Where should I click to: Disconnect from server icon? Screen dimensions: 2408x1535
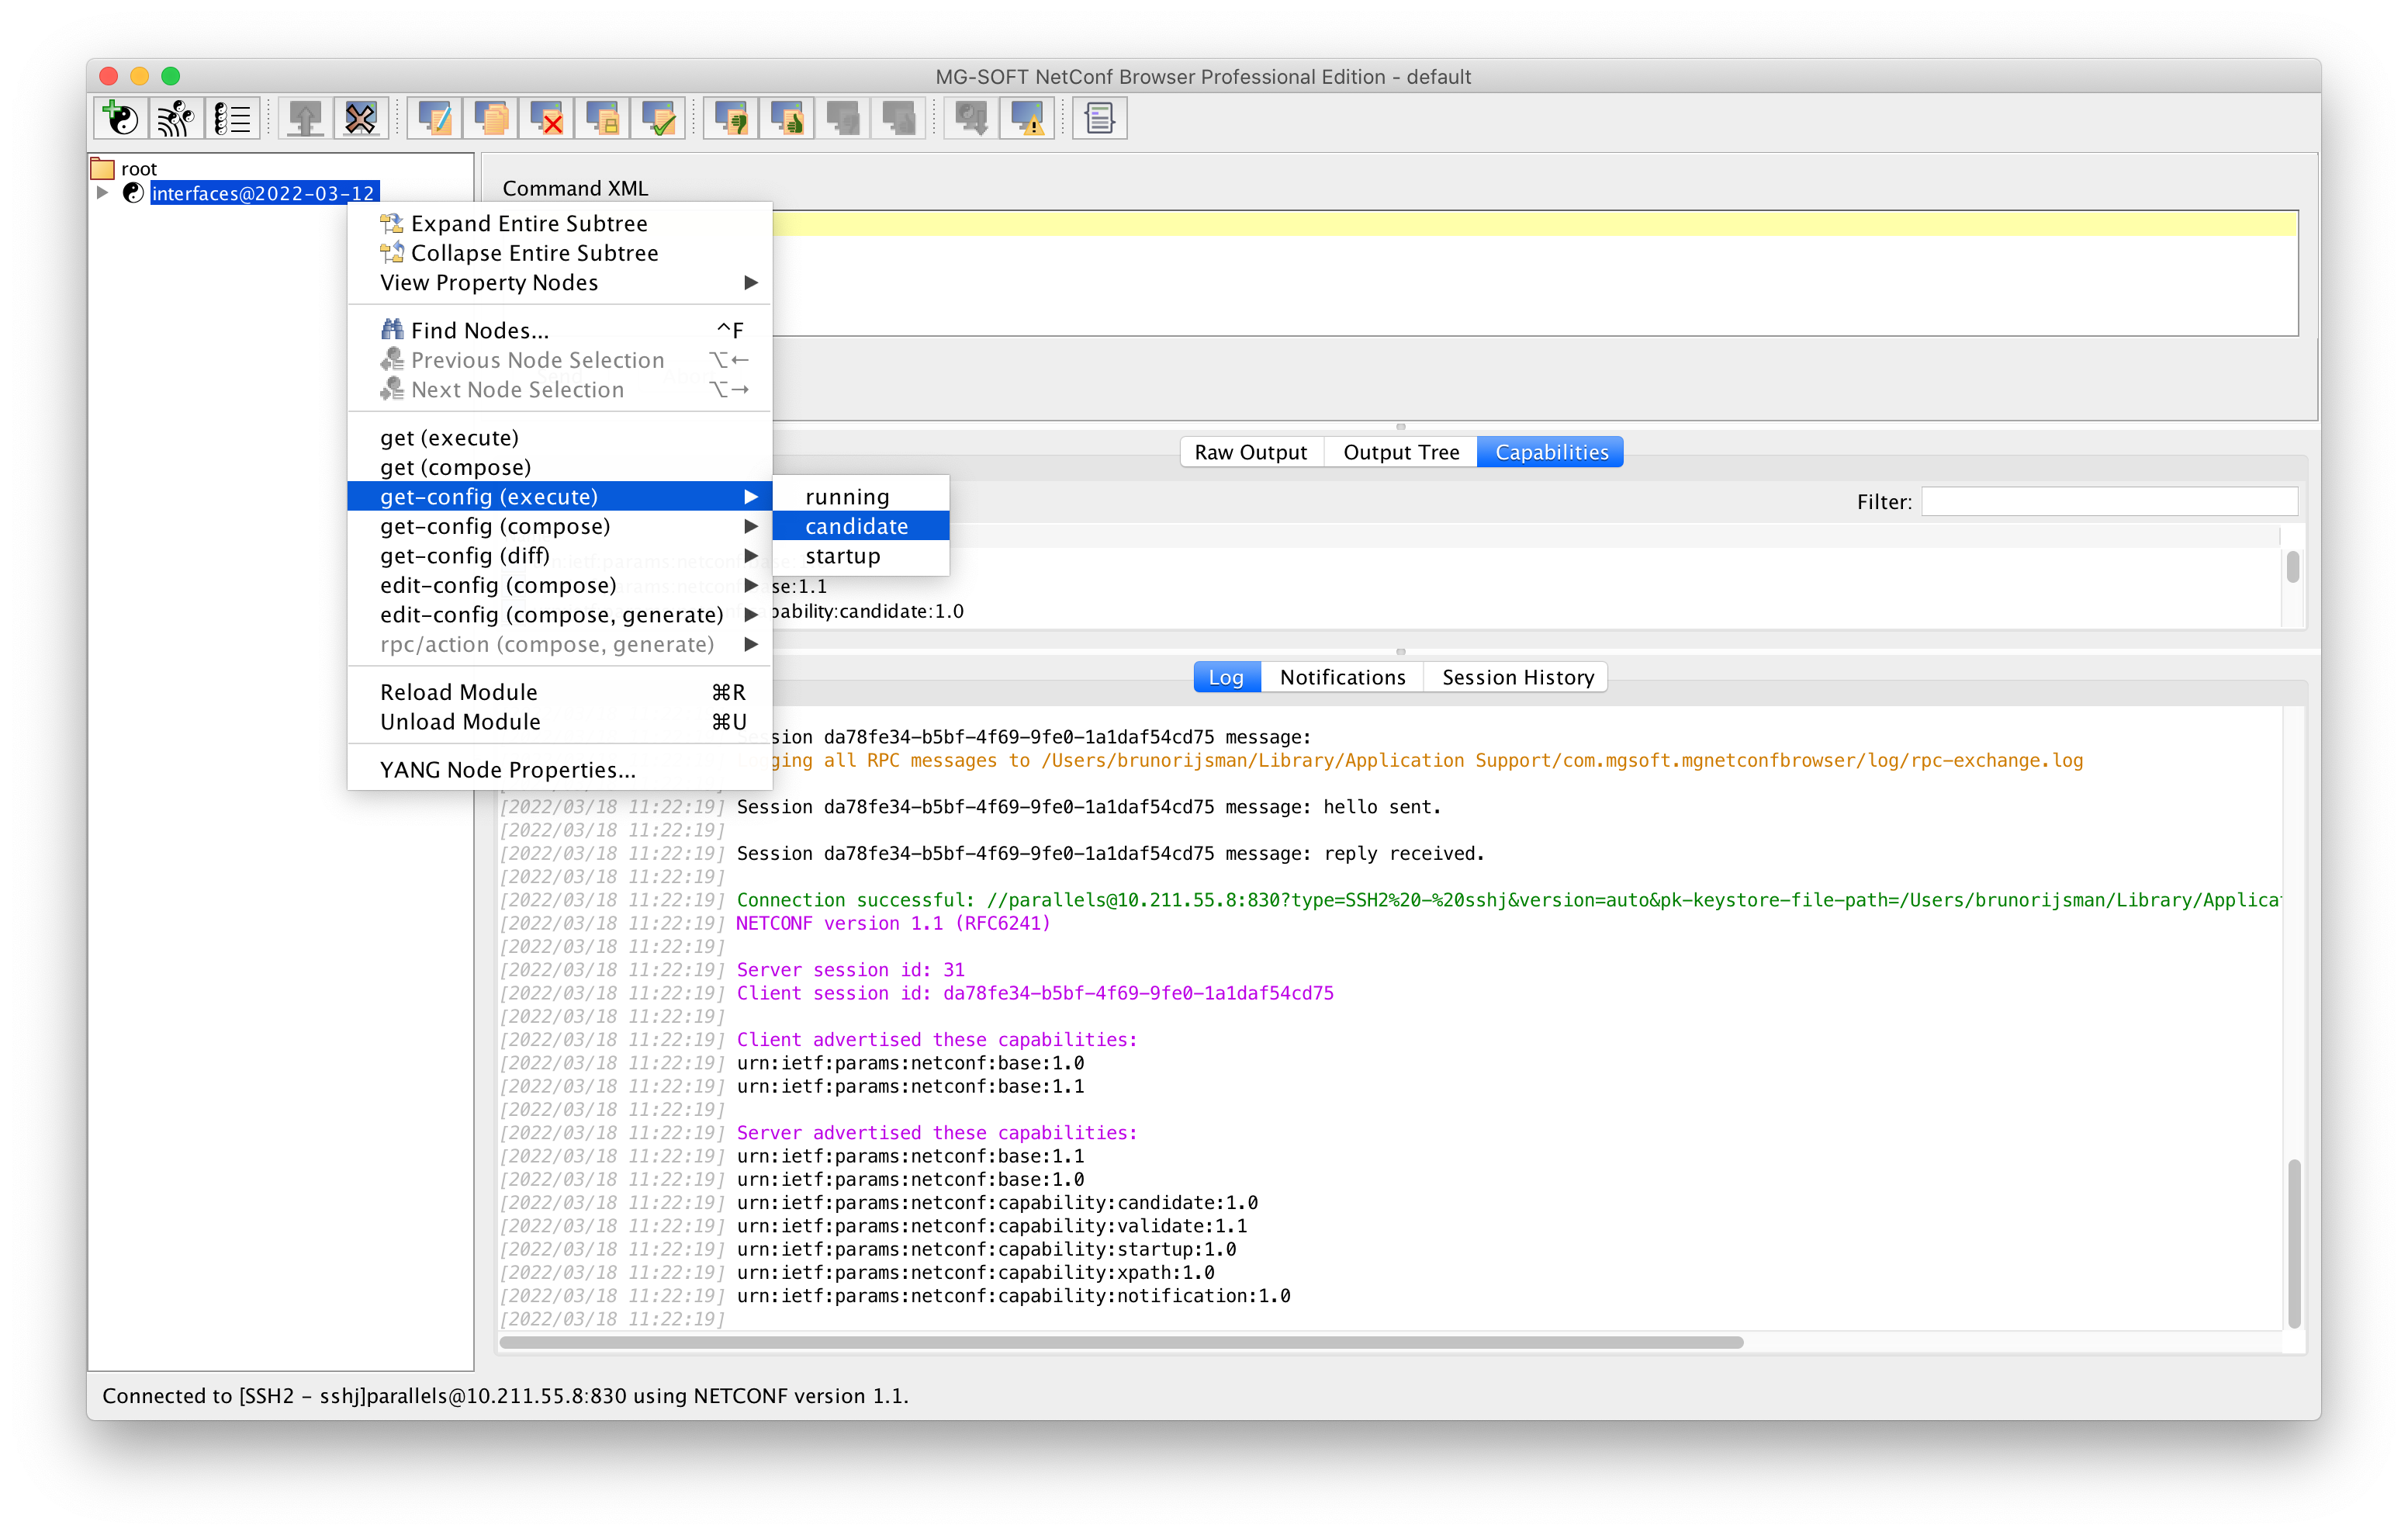(361, 118)
